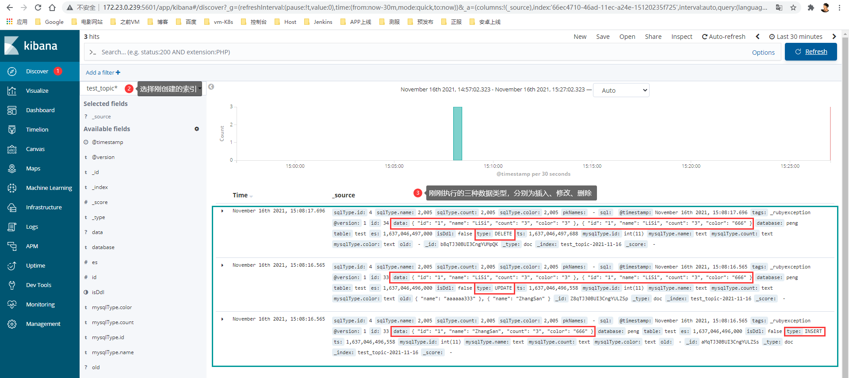This screenshot has width=849, height=378.
Task: Select the _index field
Action: [x=100, y=187]
